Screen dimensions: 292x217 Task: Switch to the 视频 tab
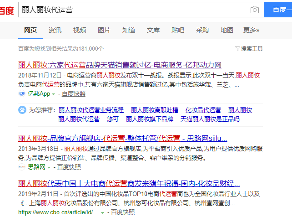[x=80, y=30]
